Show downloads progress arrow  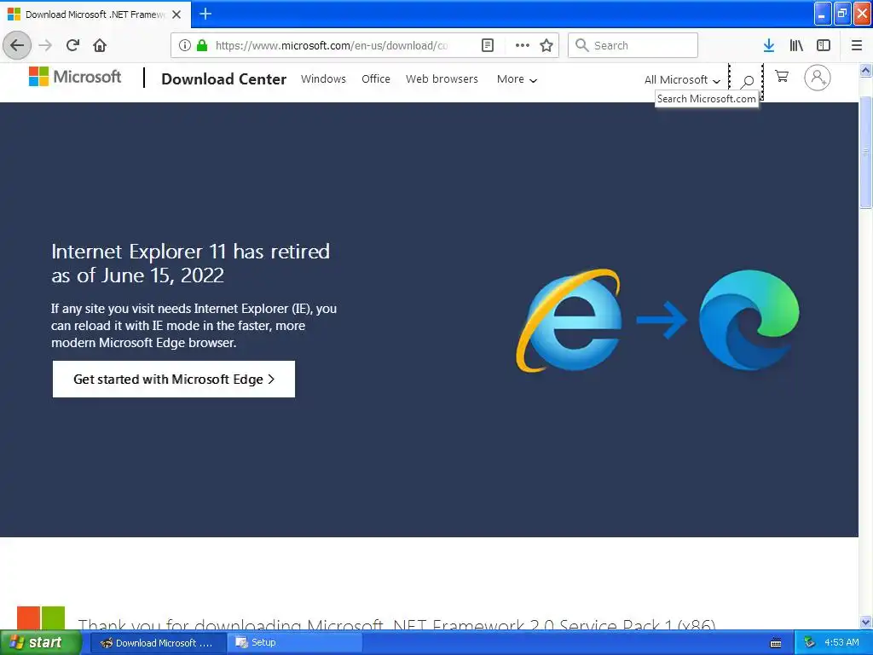pyautogui.click(x=769, y=45)
